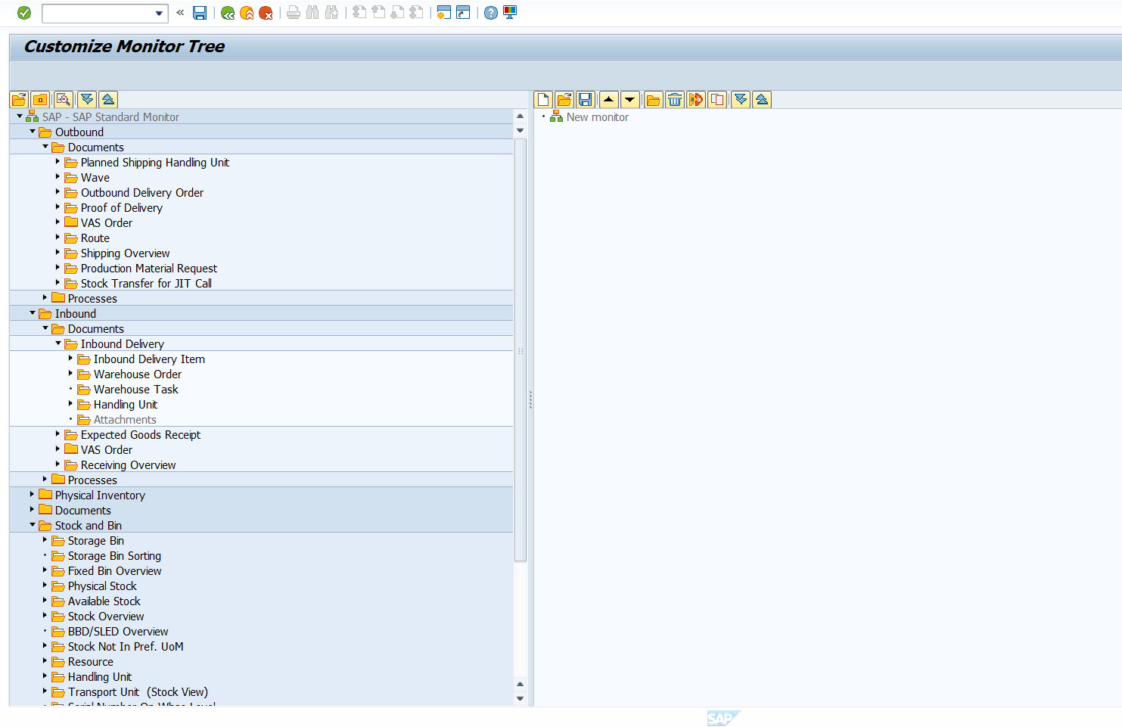This screenshot has width=1122, height=727.
Task: Click the Find Next binoculars icon
Action: tap(331, 13)
